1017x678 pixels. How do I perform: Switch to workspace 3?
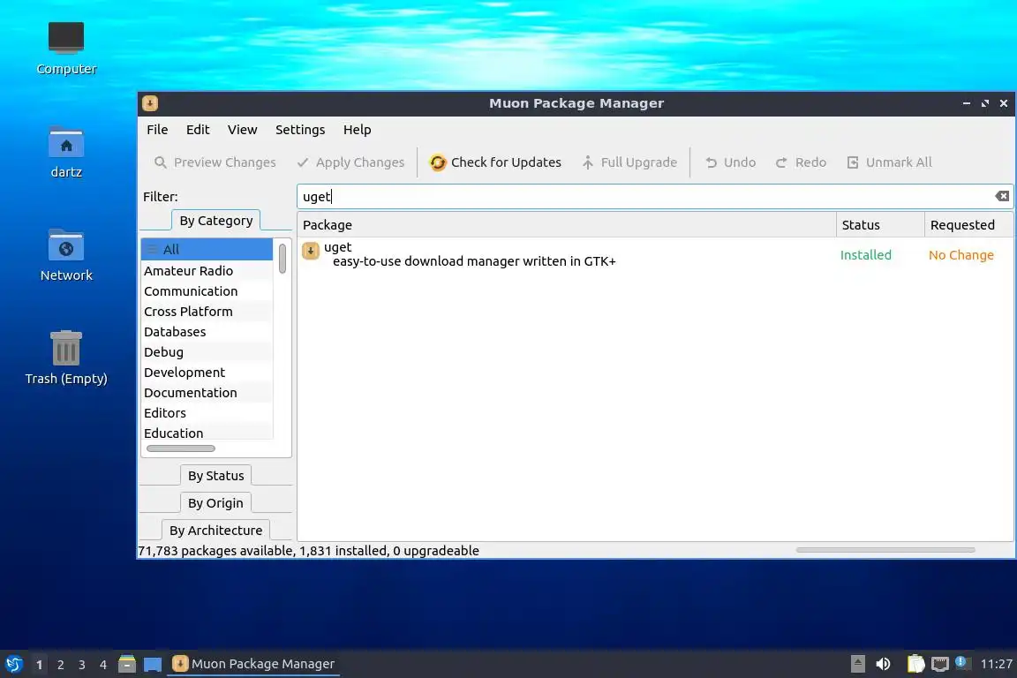point(82,665)
